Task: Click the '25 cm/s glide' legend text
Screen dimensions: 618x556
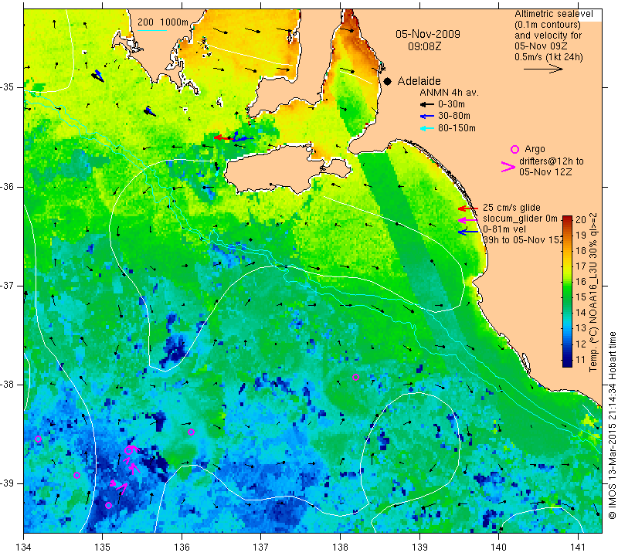Action: (511, 208)
